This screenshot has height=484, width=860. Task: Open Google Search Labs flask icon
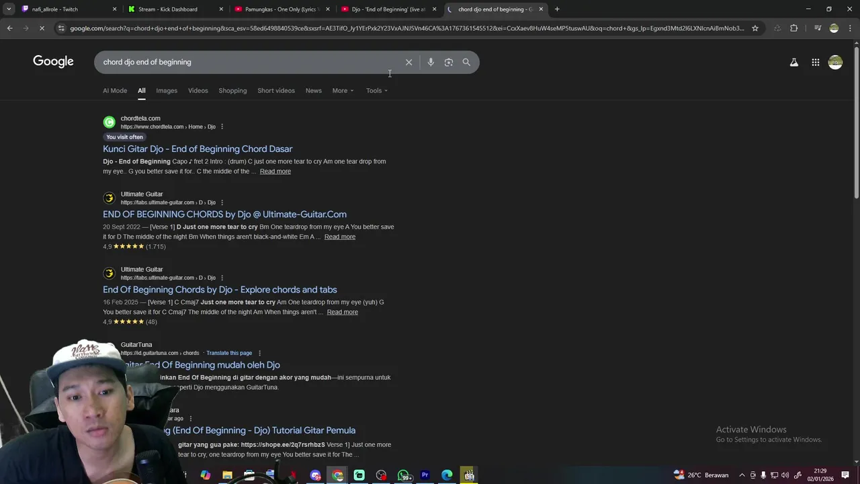pyautogui.click(x=794, y=63)
